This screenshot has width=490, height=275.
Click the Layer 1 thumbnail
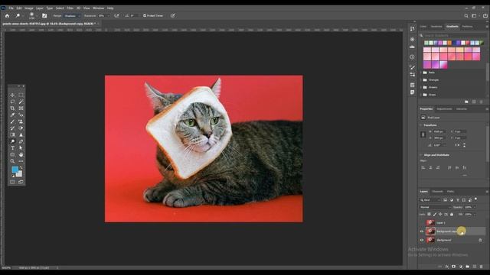[430, 222]
